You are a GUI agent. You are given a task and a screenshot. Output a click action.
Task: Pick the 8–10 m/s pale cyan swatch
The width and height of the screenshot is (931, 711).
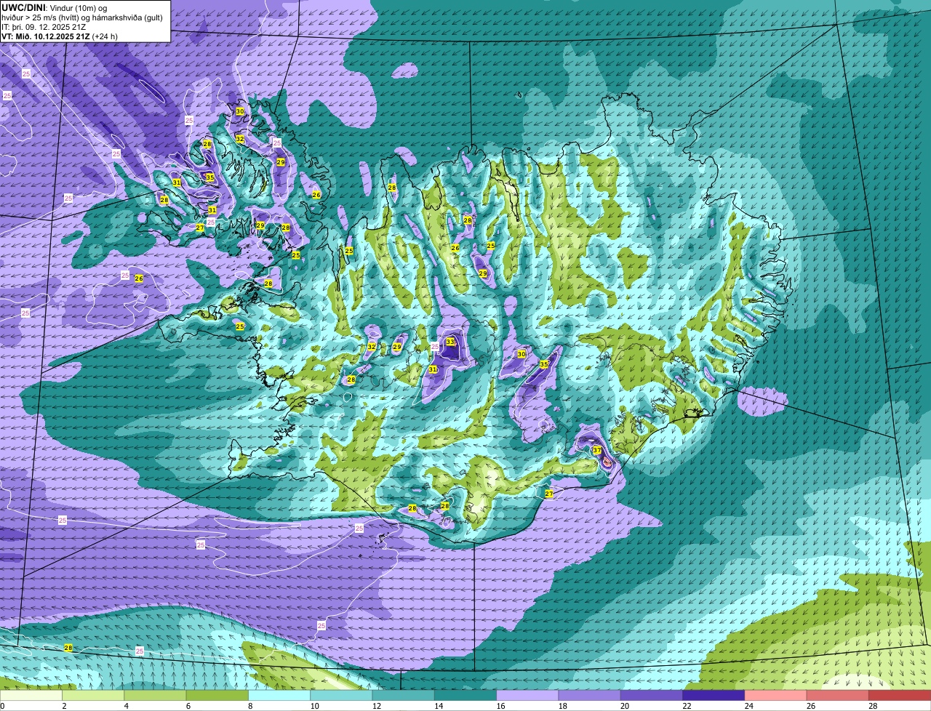[x=279, y=696]
